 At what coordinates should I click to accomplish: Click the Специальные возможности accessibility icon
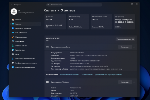(x=13, y=59)
